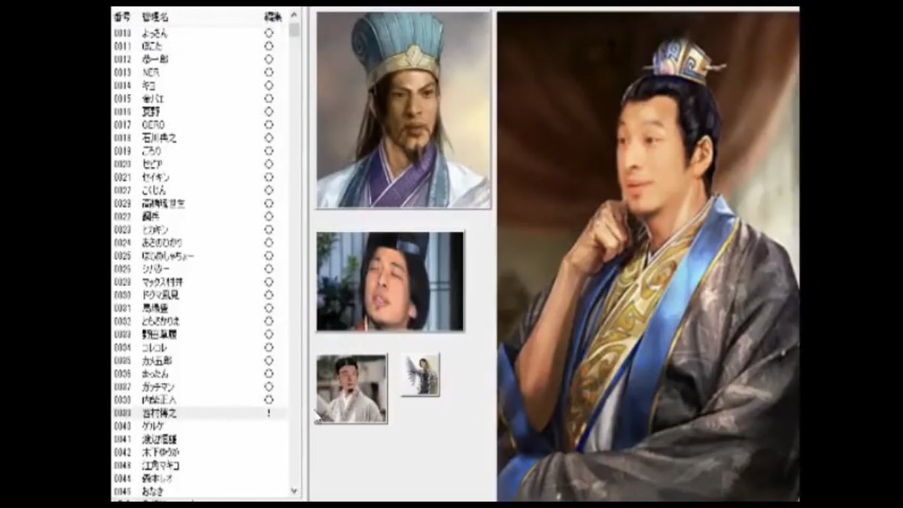
Task: Select the medium face close-up thumbnail
Action: (391, 281)
